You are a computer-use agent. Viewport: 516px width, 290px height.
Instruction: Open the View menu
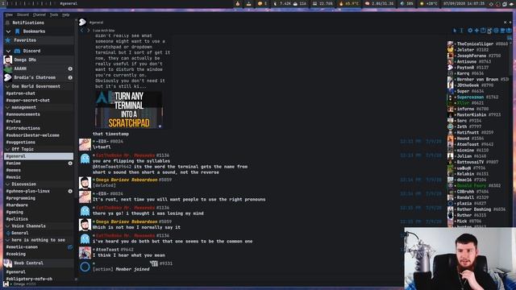coord(9,14)
